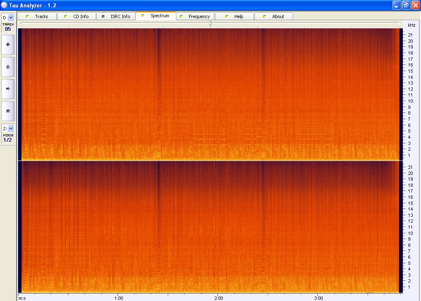Click the right arrow analyze button
Viewport: 421px width, 301px height.
[8, 89]
